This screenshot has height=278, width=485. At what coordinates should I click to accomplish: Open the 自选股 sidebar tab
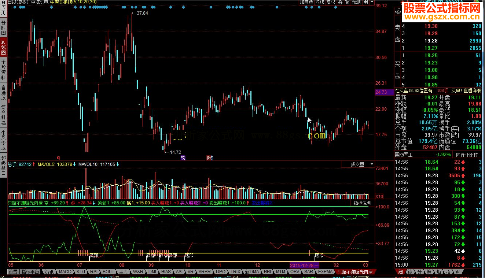click(3, 92)
